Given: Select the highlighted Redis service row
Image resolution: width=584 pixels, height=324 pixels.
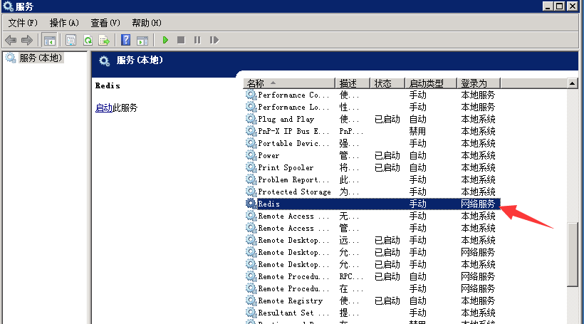Looking at the screenshot, I should point(372,204).
